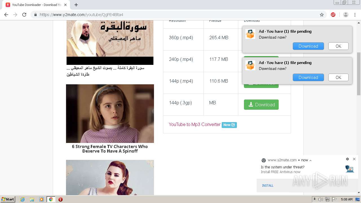Open the Chrome profile avatar menu
Viewport: 361px width, 203px height.
[346, 15]
